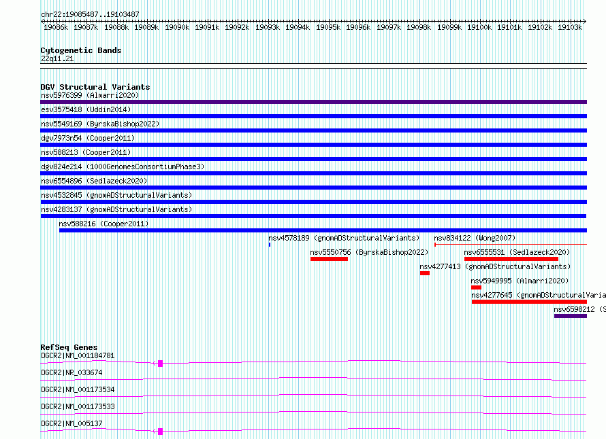Click the blue nsv588216 variant bar
Viewport: 606px width, 439px height.
[x=323, y=230]
